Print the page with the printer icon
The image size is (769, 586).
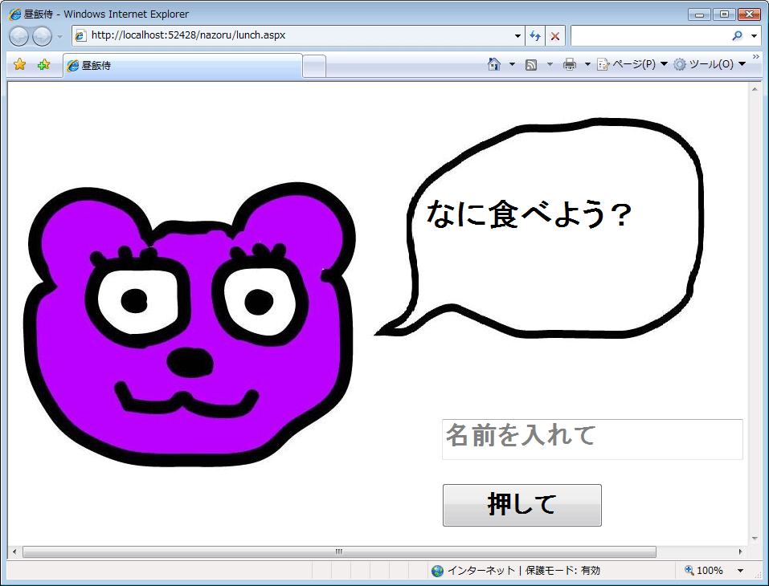[x=570, y=64]
